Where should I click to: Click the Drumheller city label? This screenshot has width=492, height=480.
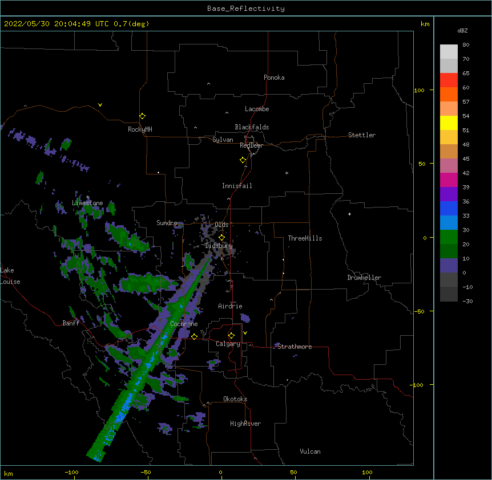point(364,278)
